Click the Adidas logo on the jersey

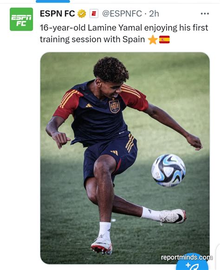(89, 105)
